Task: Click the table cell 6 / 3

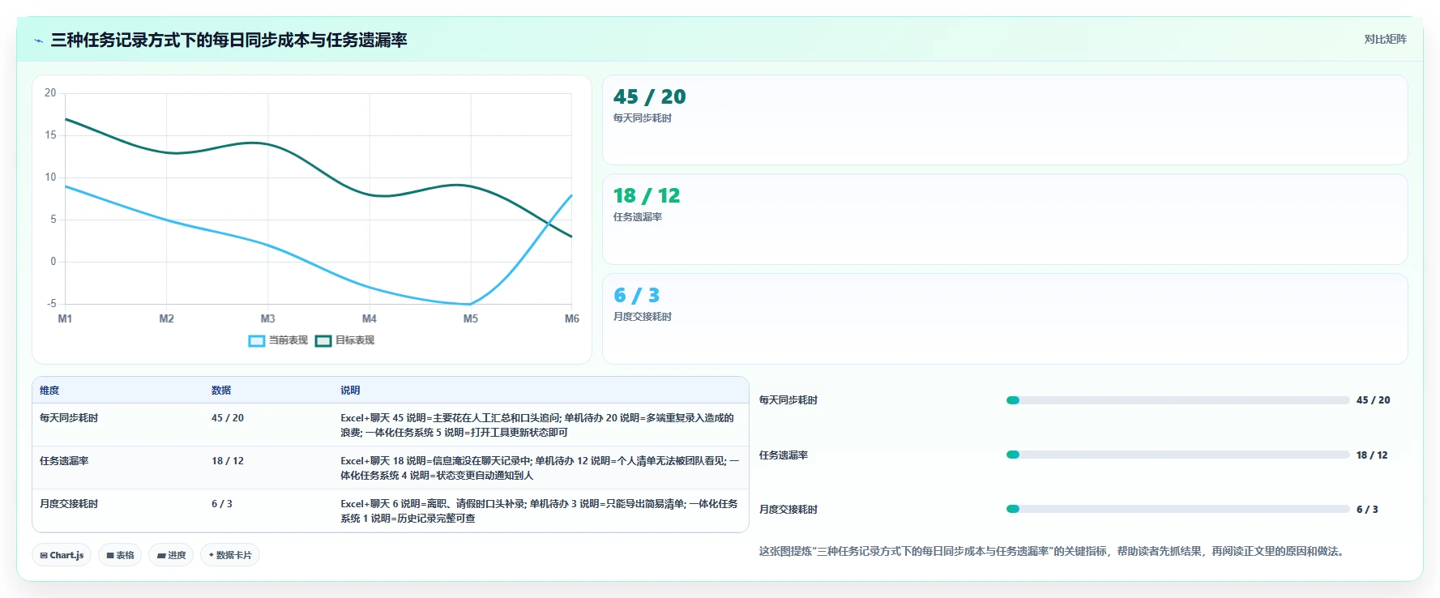Action: coord(222,504)
